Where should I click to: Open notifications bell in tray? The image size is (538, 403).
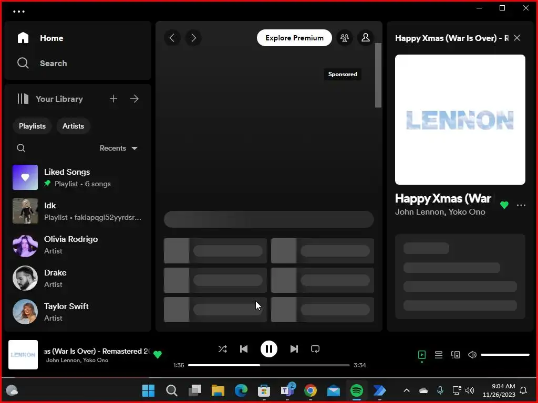[523, 390]
